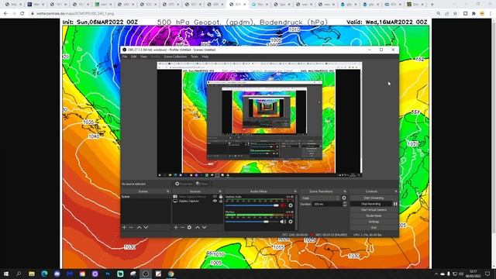Image resolution: width=496 pixels, height=279 pixels.
Task: Open the Windows Start menu
Action: 6,274
